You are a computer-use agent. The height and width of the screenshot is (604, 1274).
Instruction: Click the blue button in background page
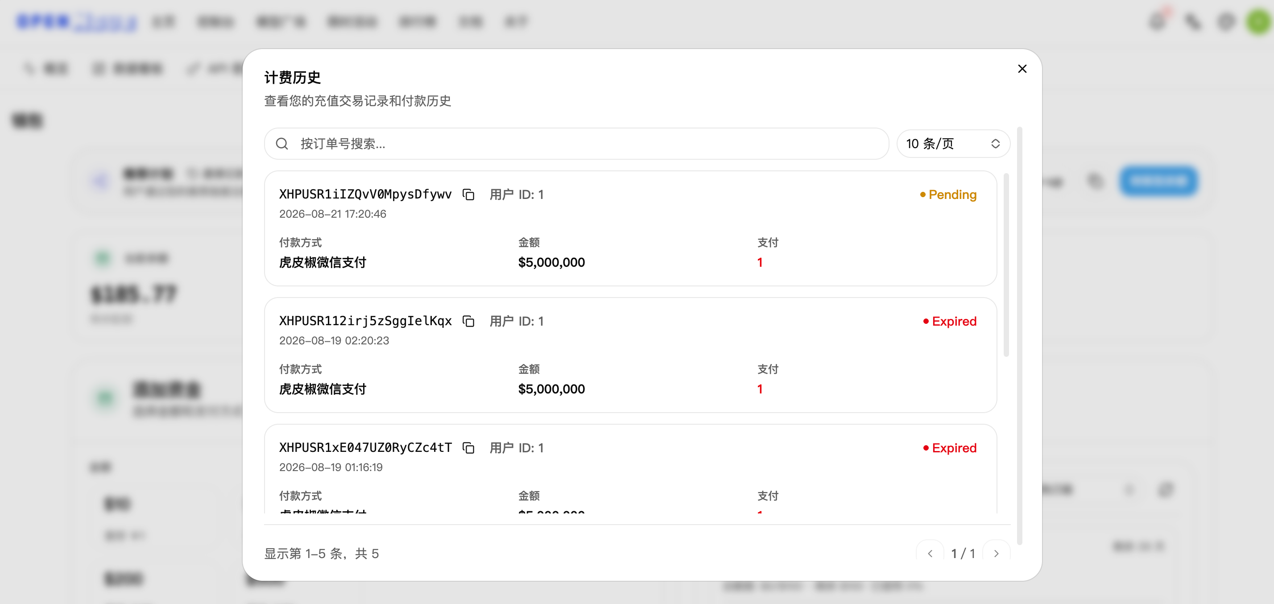click(1158, 181)
